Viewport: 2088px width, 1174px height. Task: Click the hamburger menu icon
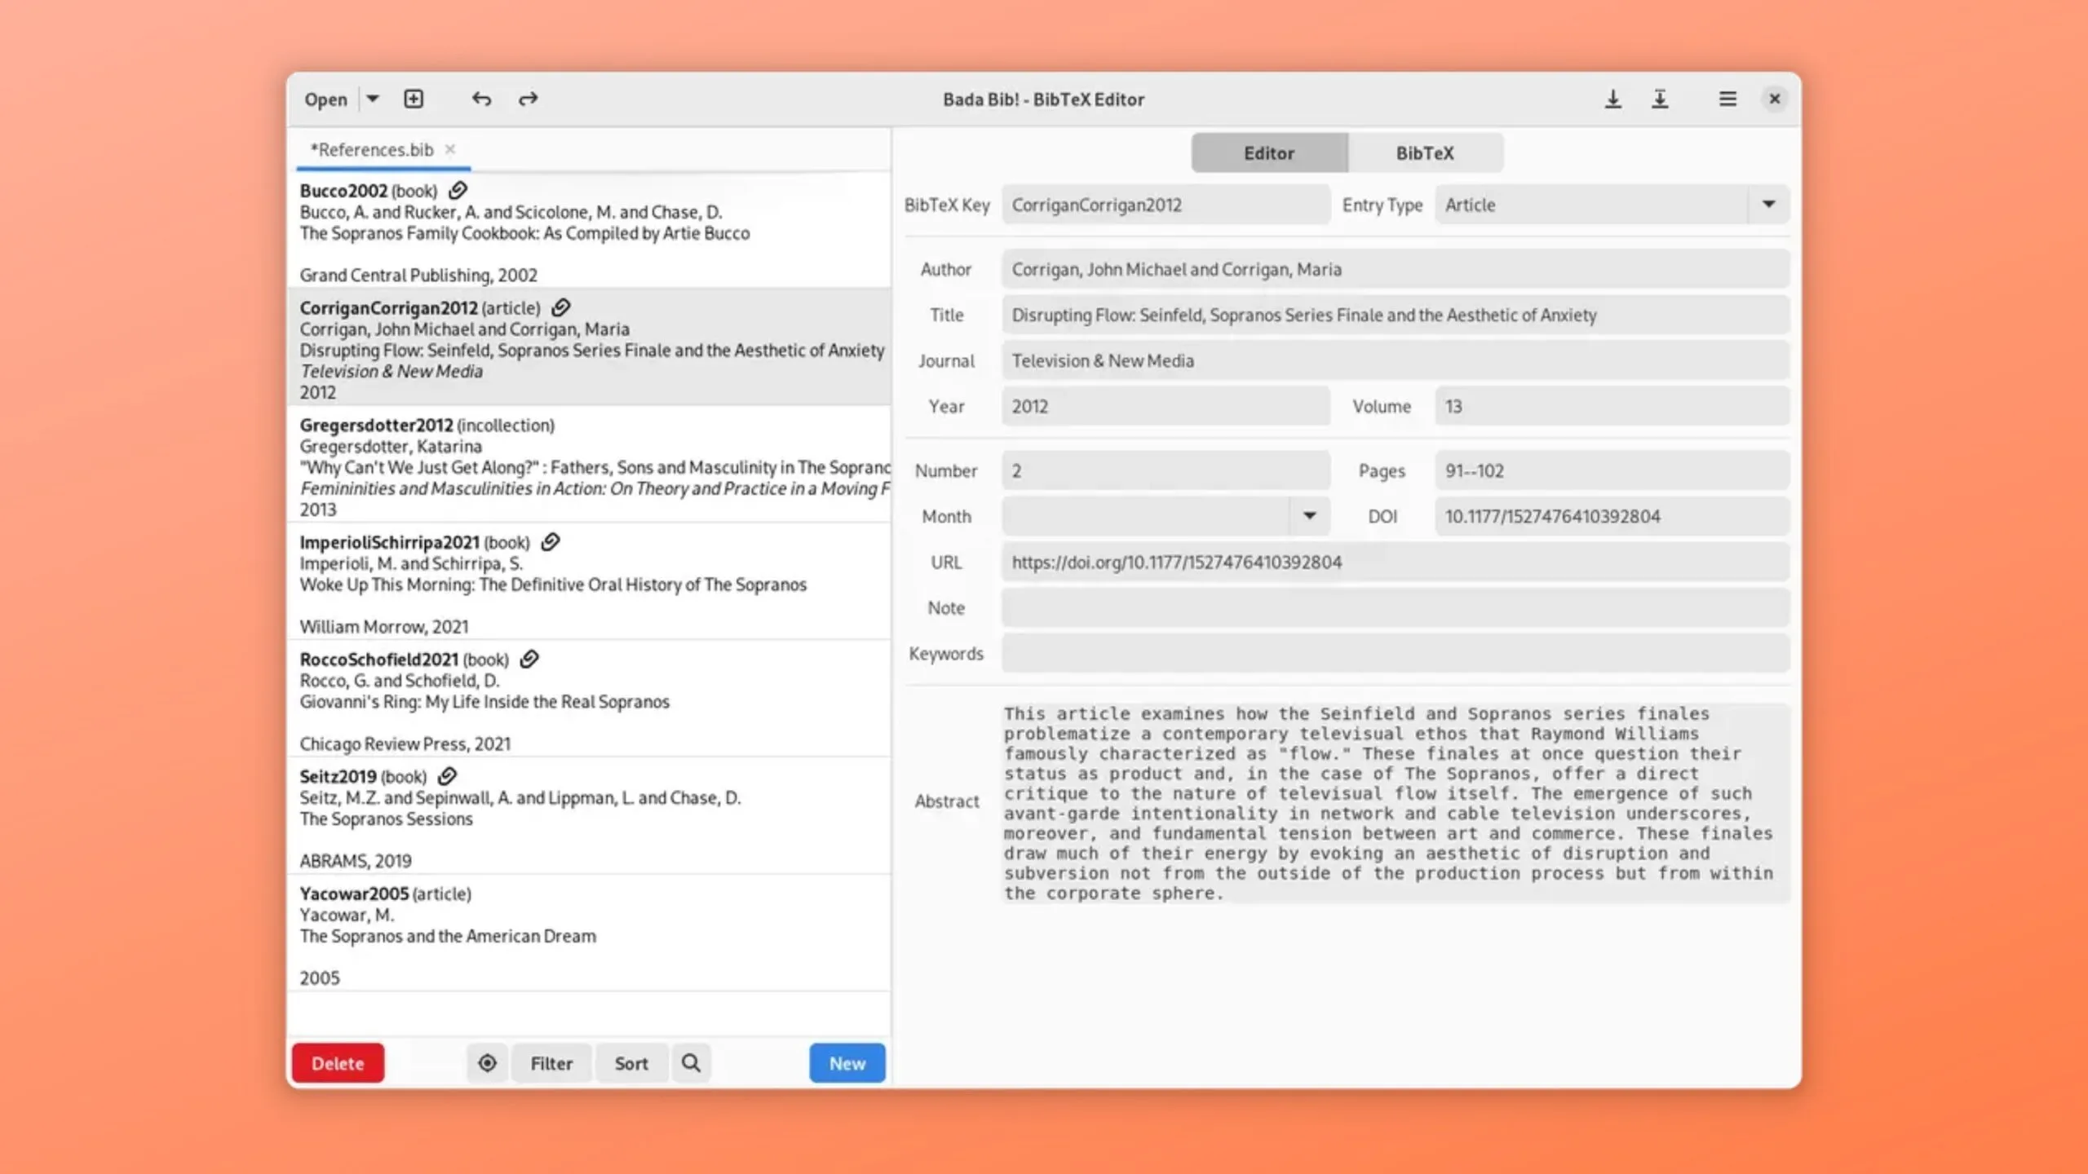(x=1727, y=98)
